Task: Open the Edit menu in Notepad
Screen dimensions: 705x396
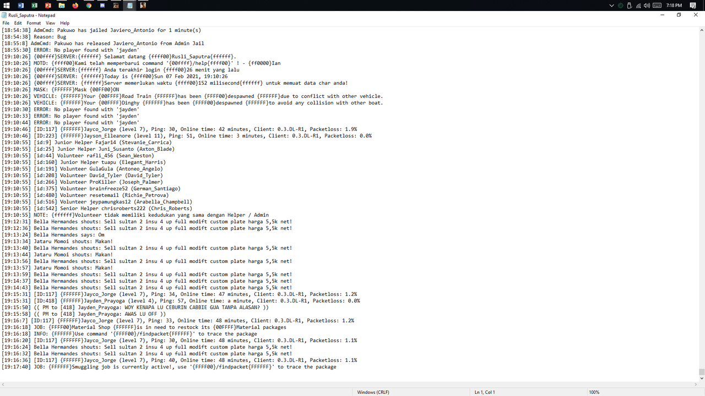Action: pos(18,23)
